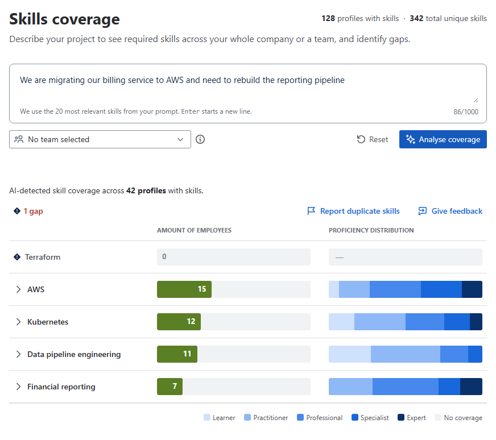The width and height of the screenshot is (496, 440).
Task: Click the flag icon for duplicate skills
Action: click(311, 211)
